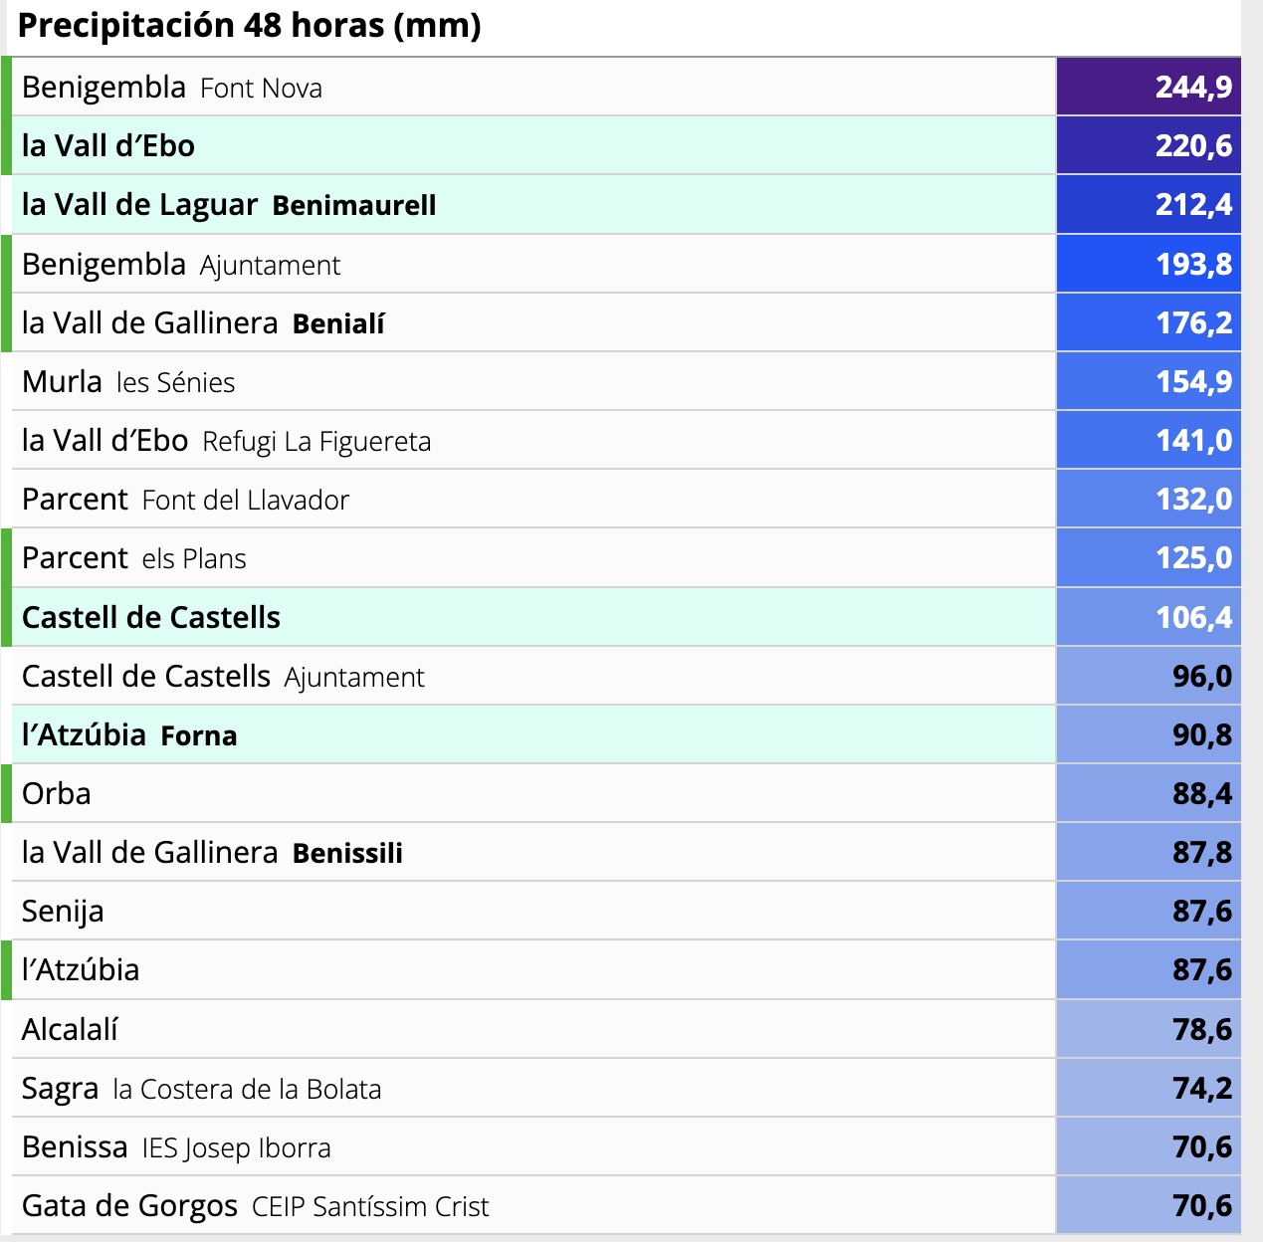Click the green marker beside Parcent els Plans
This screenshot has height=1242, width=1263.
tap(6, 558)
